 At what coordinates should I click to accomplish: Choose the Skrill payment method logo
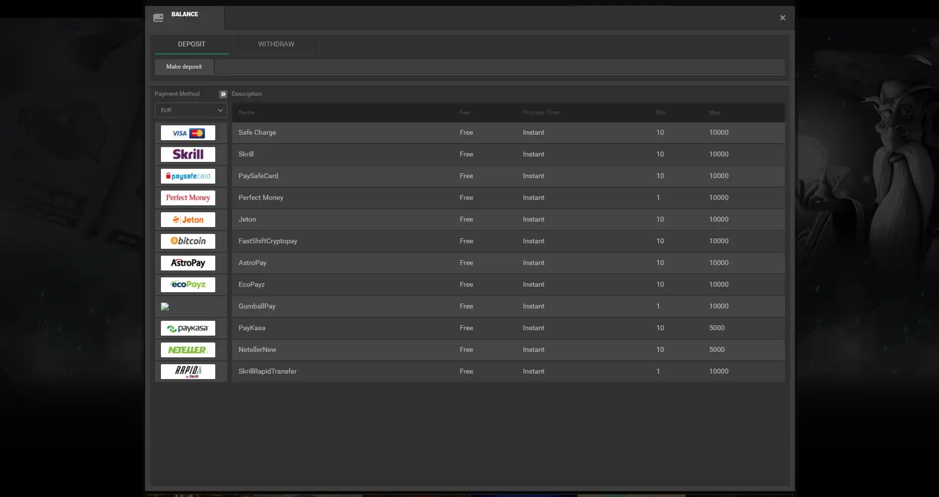[188, 154]
